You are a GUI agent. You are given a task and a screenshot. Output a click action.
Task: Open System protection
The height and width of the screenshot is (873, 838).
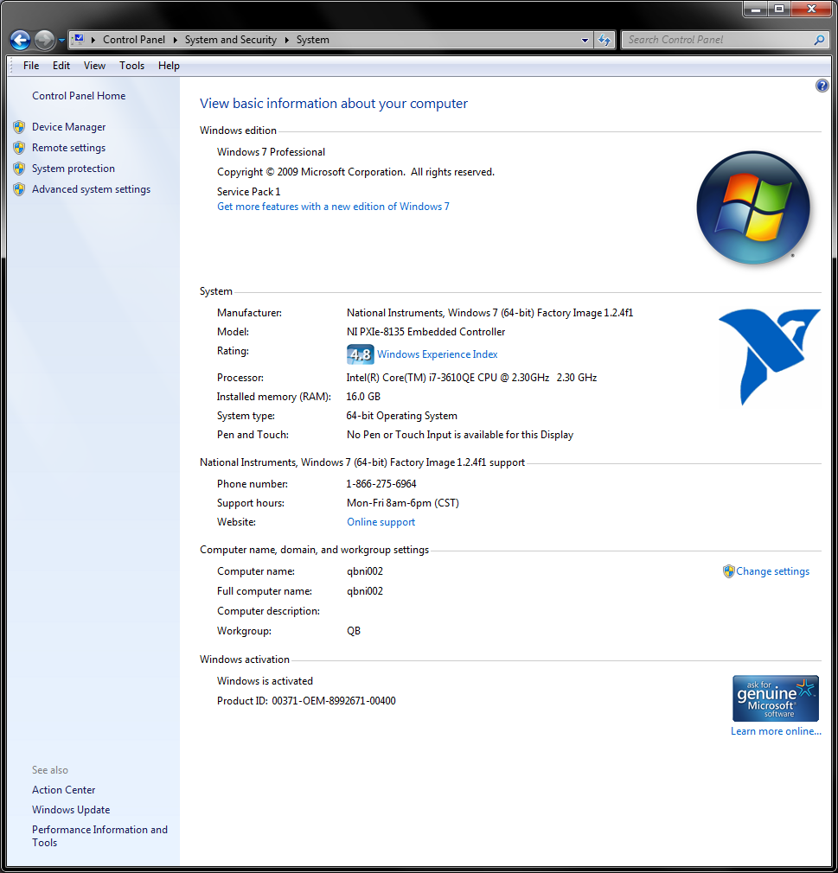pyautogui.click(x=74, y=169)
